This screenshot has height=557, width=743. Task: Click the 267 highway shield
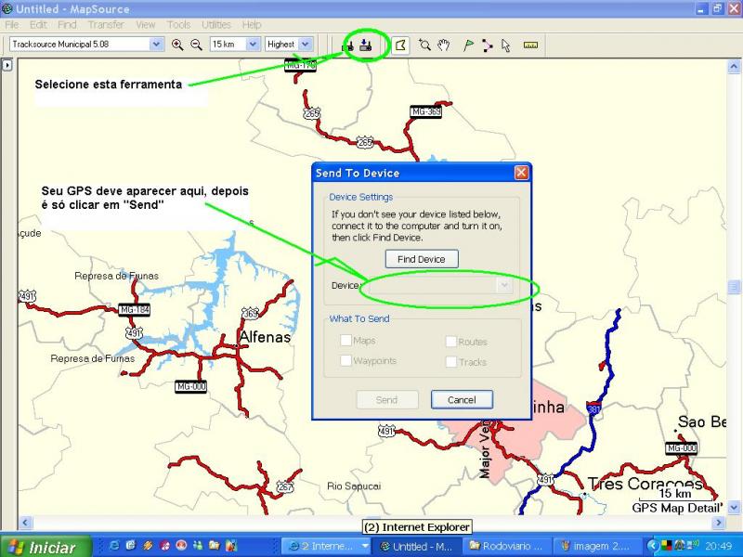point(285,486)
